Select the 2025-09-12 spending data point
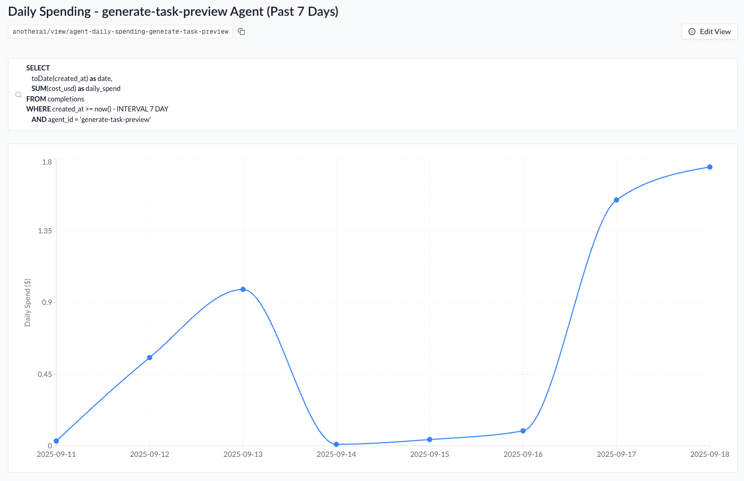Viewport: 744px width, 481px height. [150, 357]
